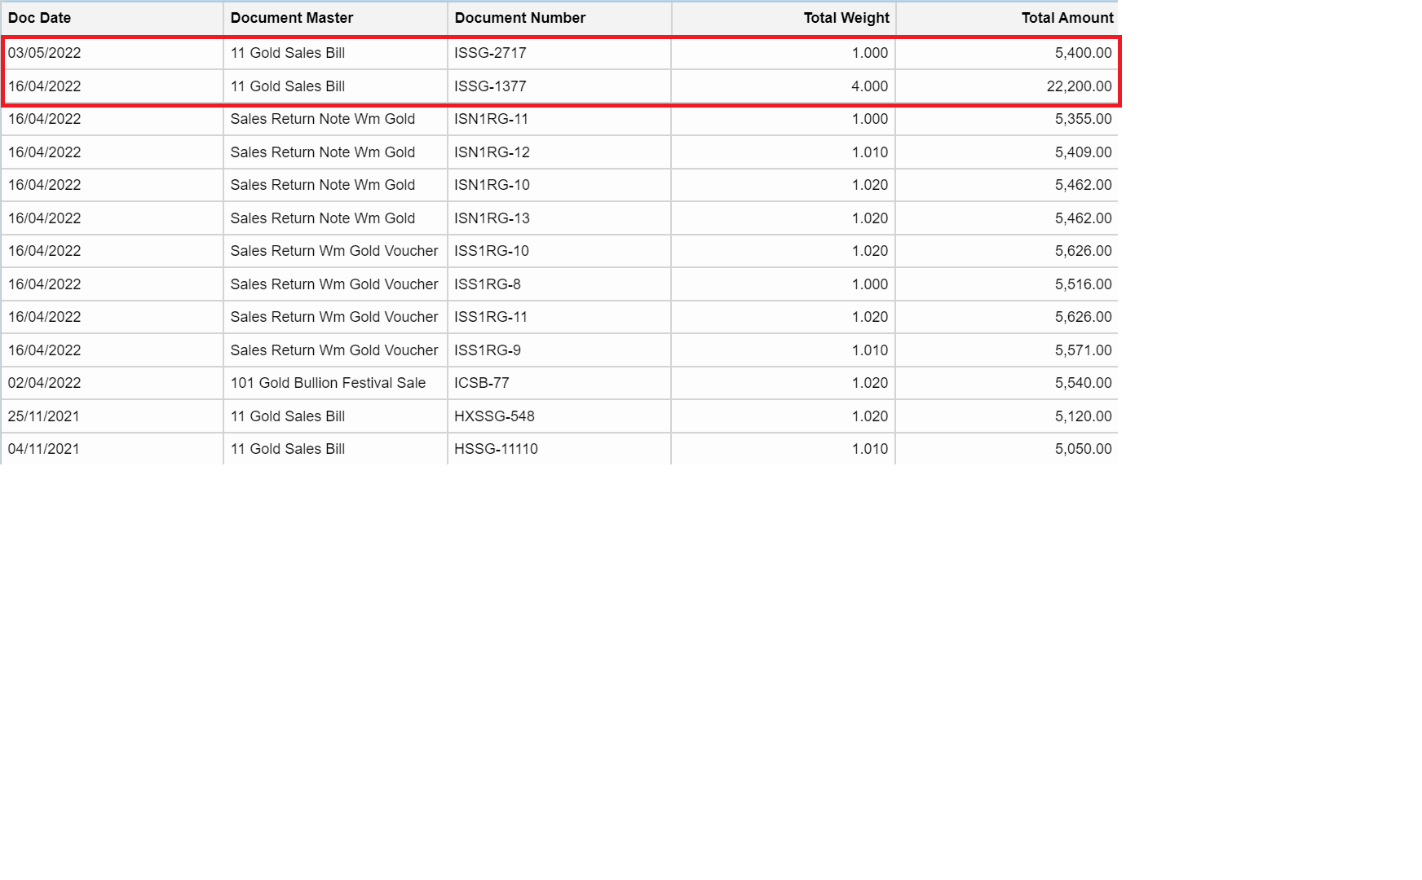Sort by the Doc Date column header
The height and width of the screenshot is (880, 1422).
[x=112, y=18]
